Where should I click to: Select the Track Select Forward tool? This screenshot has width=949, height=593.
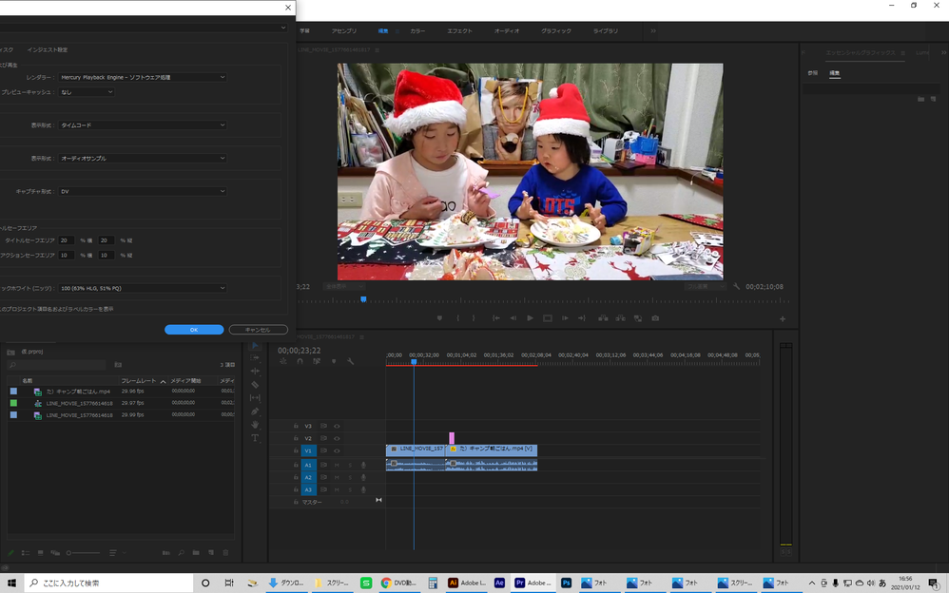point(255,358)
